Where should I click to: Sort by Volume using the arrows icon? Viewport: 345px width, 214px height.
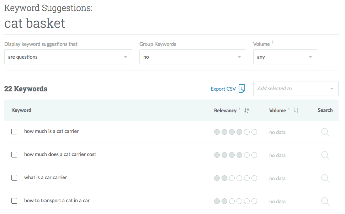(x=296, y=111)
